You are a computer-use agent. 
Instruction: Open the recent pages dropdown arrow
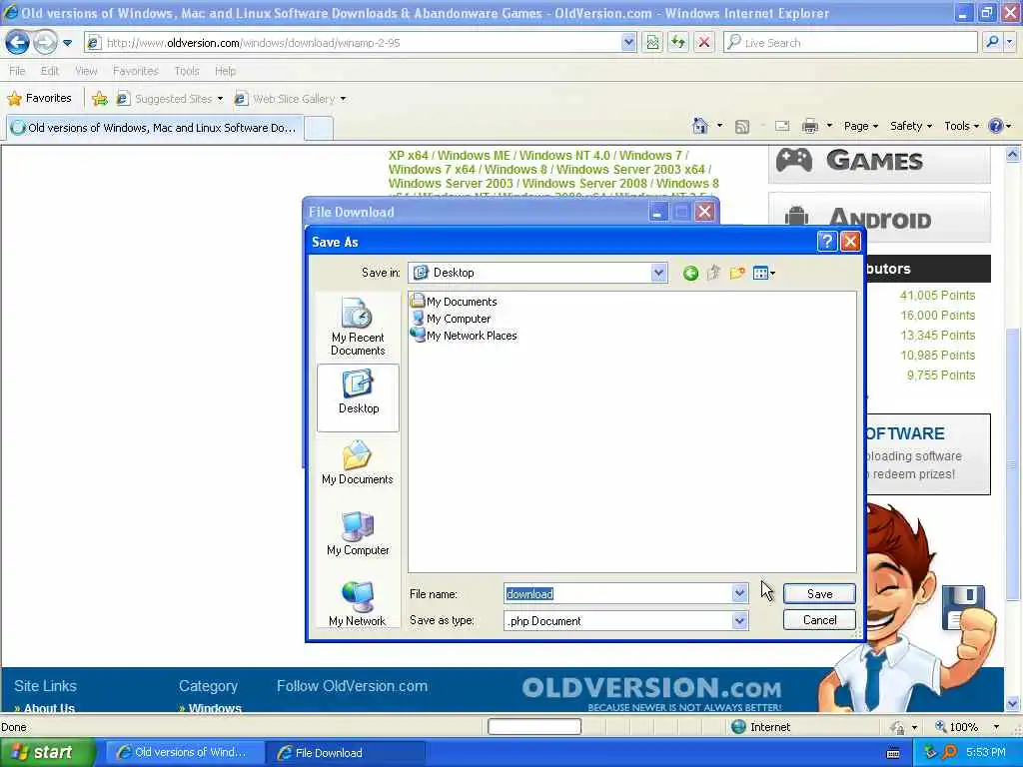pyautogui.click(x=67, y=43)
